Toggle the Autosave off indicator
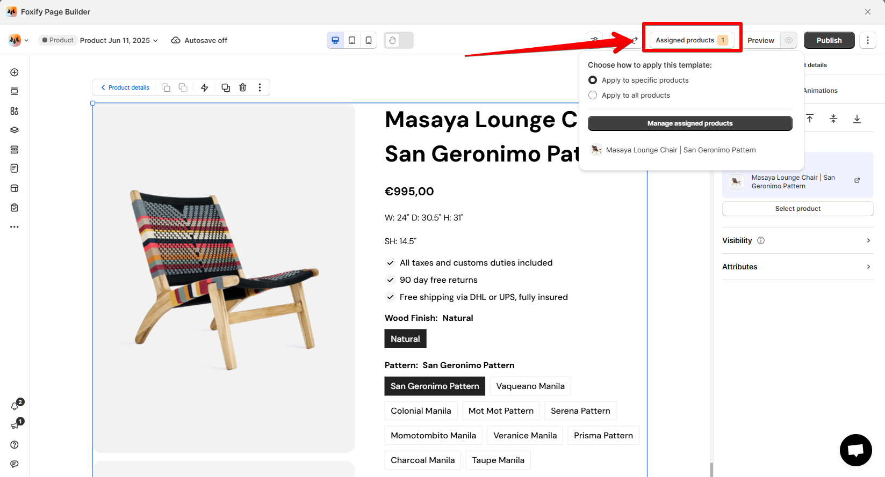 [x=199, y=40]
